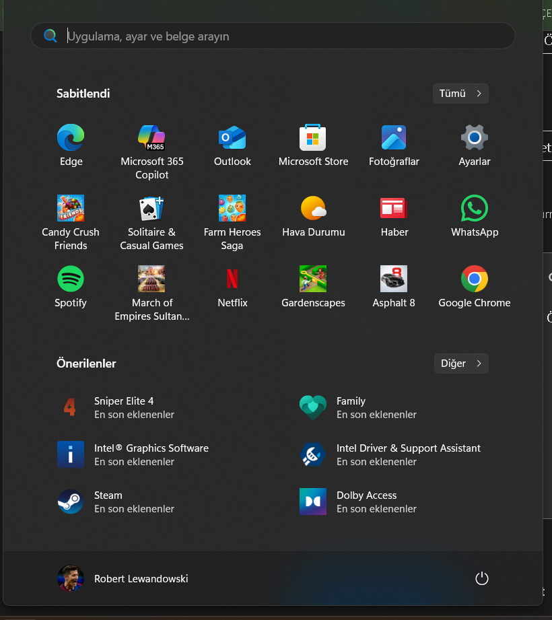Image resolution: width=552 pixels, height=620 pixels.
Task: Open Solitaire & Casual Games
Action: point(152,222)
